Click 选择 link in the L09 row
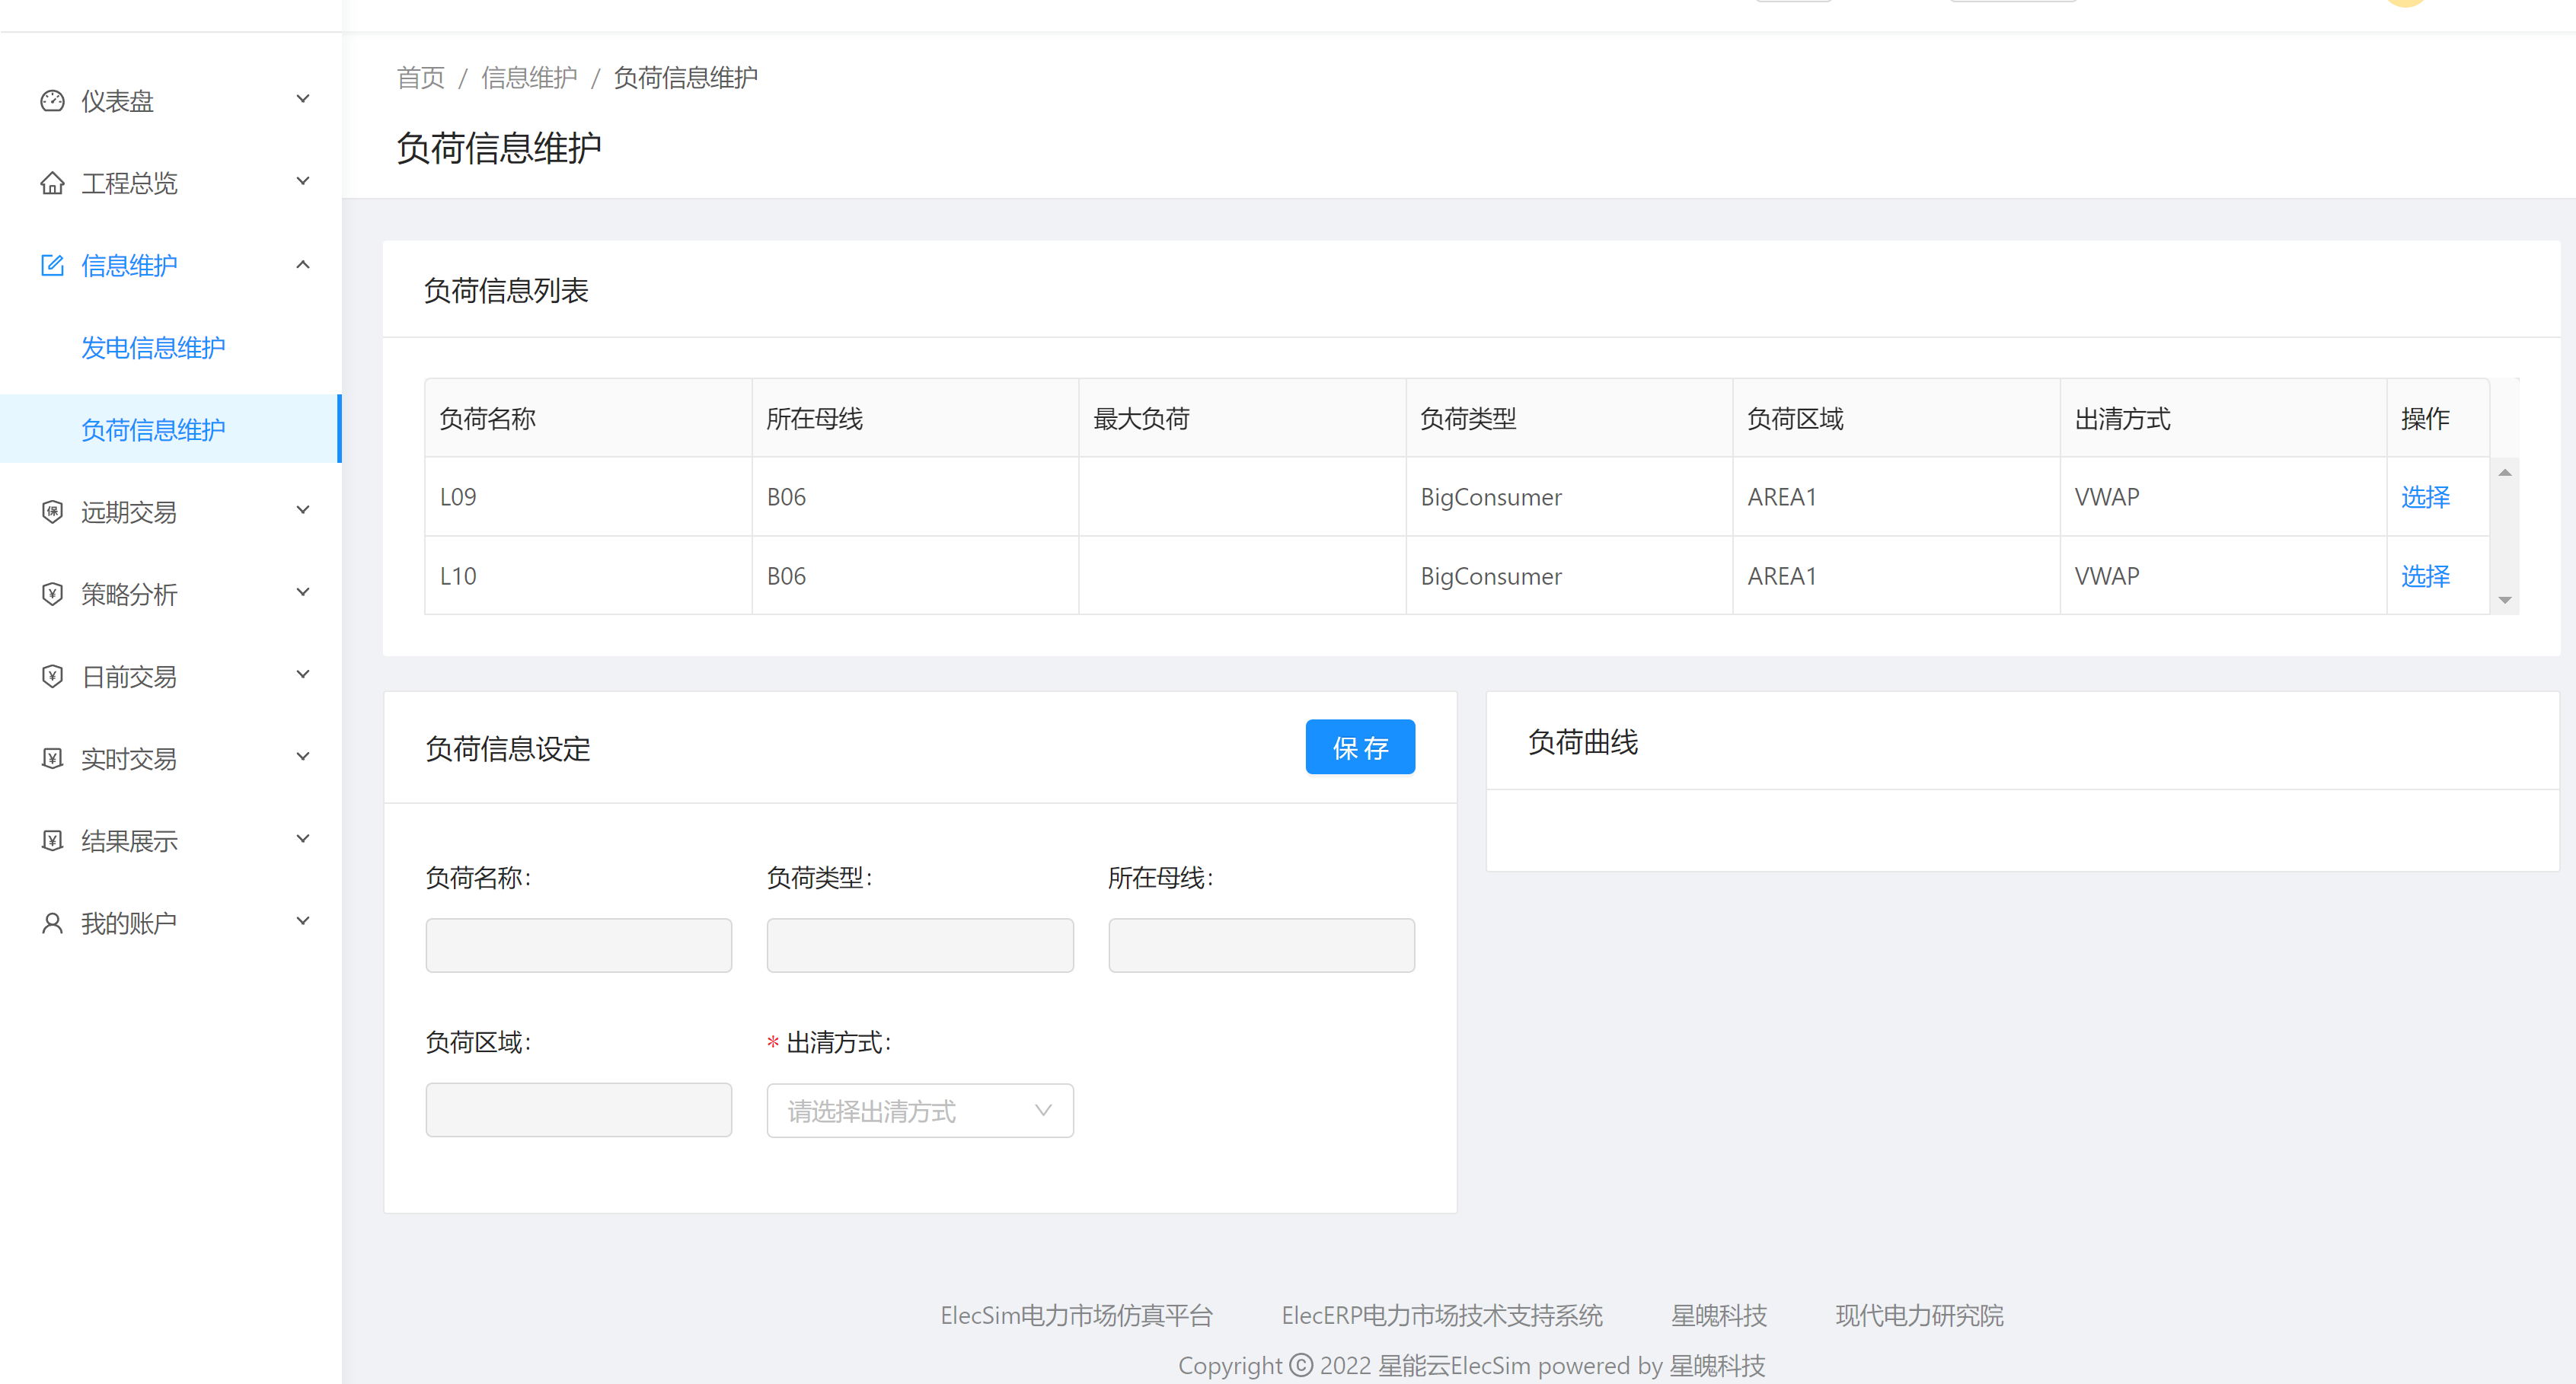2576x1384 pixels. (x=2425, y=497)
